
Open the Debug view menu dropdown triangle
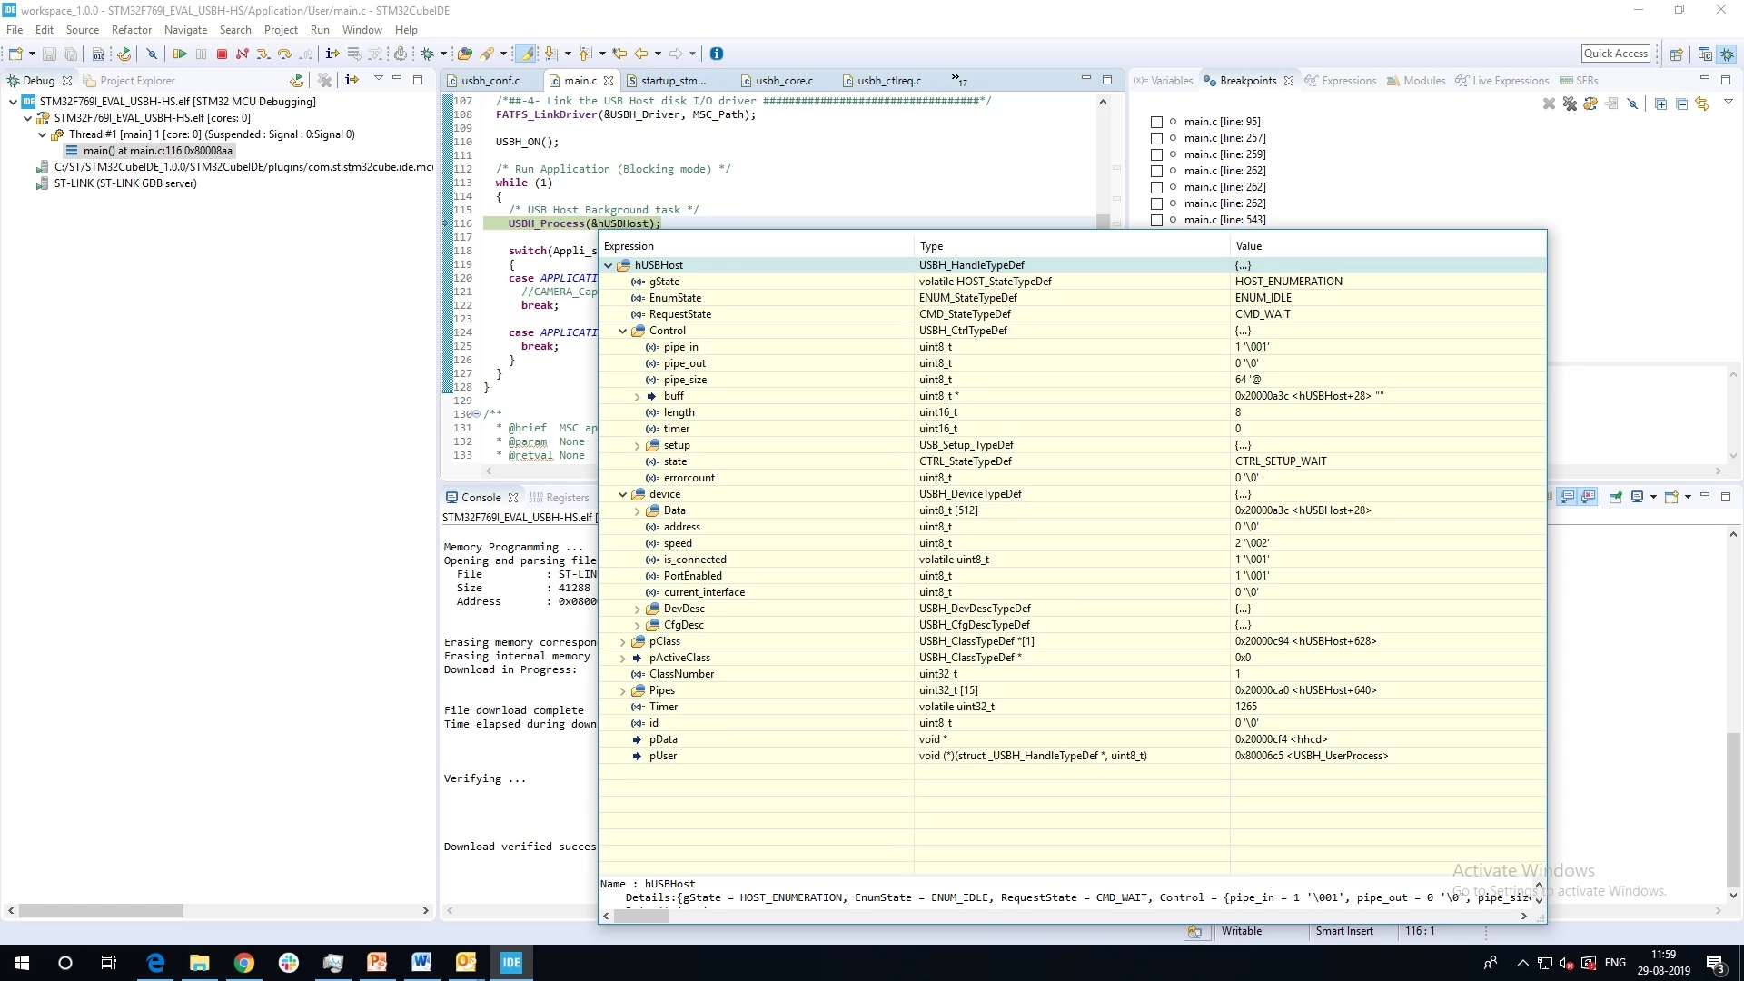pos(379,79)
